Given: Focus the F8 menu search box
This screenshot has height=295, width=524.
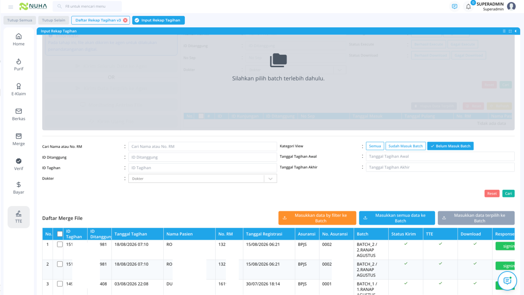Looking at the screenshot, I should coord(87,6).
